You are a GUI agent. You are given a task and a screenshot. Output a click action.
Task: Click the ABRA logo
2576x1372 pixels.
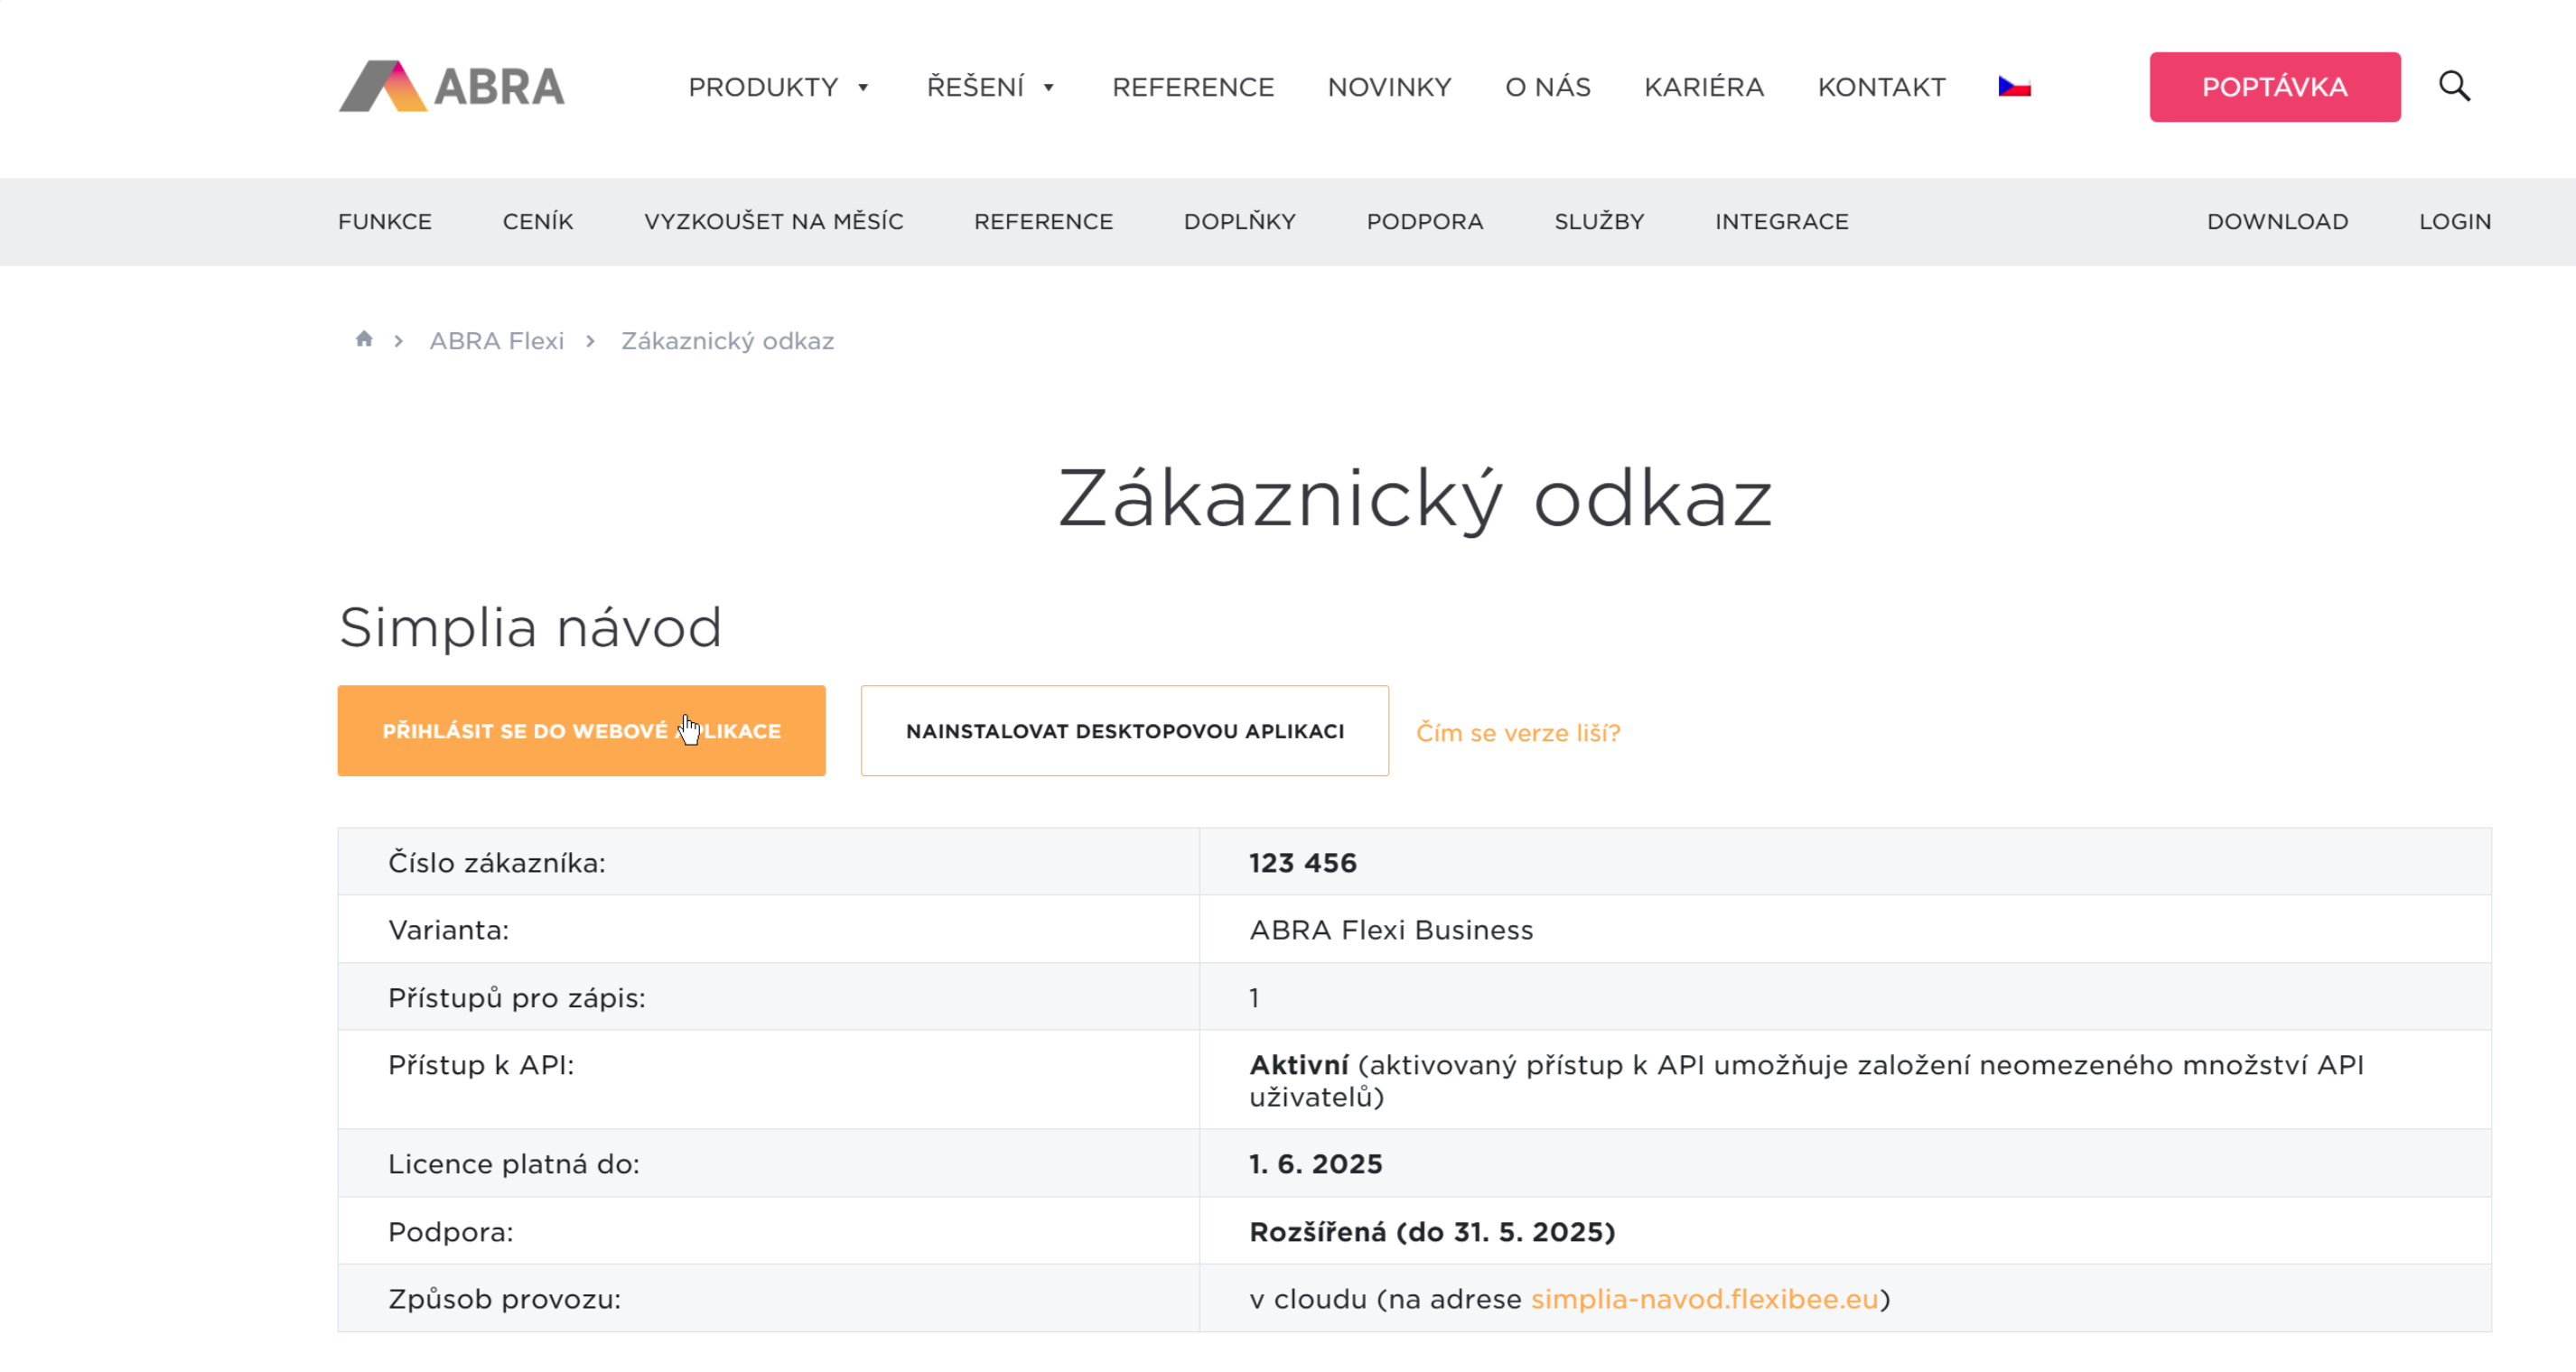click(x=452, y=88)
